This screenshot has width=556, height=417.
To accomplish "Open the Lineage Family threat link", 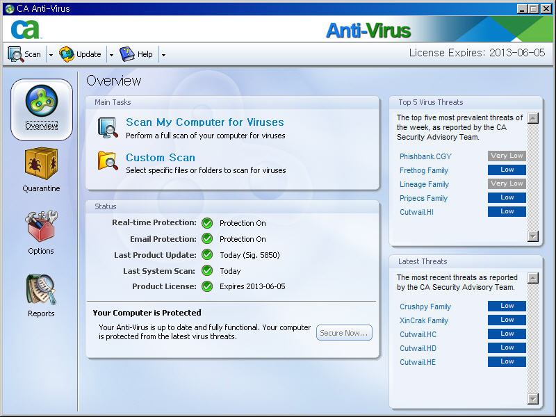I will [424, 184].
